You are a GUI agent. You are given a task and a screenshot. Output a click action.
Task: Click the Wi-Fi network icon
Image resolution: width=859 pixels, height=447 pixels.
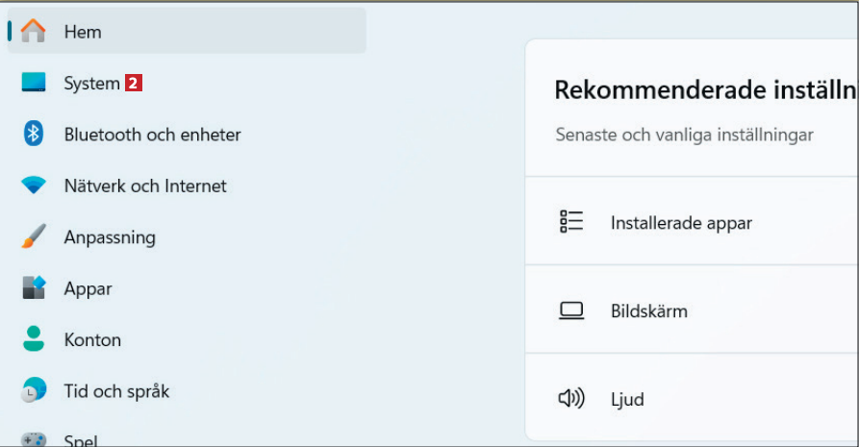pos(34,186)
